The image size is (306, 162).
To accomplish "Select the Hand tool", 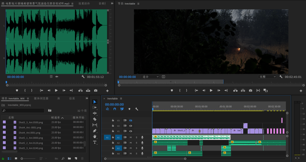I will 95,136.
